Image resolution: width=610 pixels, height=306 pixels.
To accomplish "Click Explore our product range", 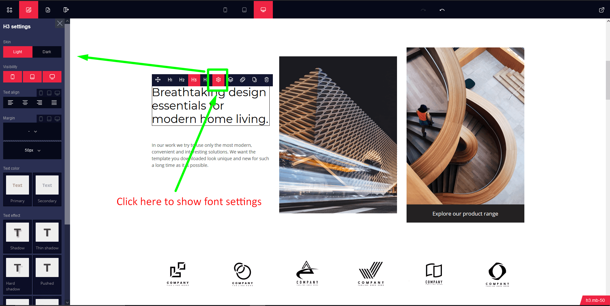I will [465, 214].
